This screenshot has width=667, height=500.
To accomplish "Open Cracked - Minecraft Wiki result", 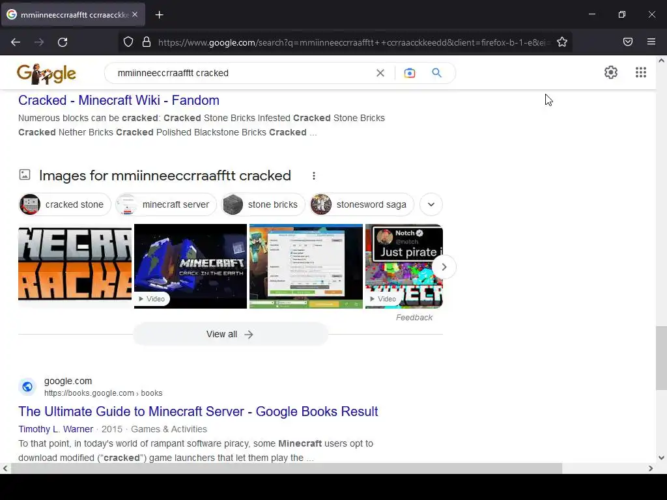I will (119, 100).
